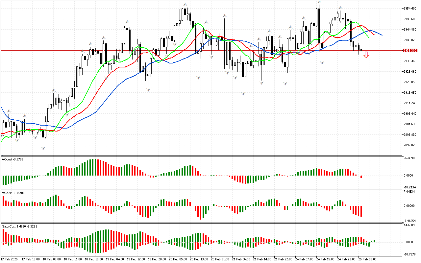Click price level 2896.830 on the scale
The width and height of the screenshot is (421, 263).
[410, 135]
